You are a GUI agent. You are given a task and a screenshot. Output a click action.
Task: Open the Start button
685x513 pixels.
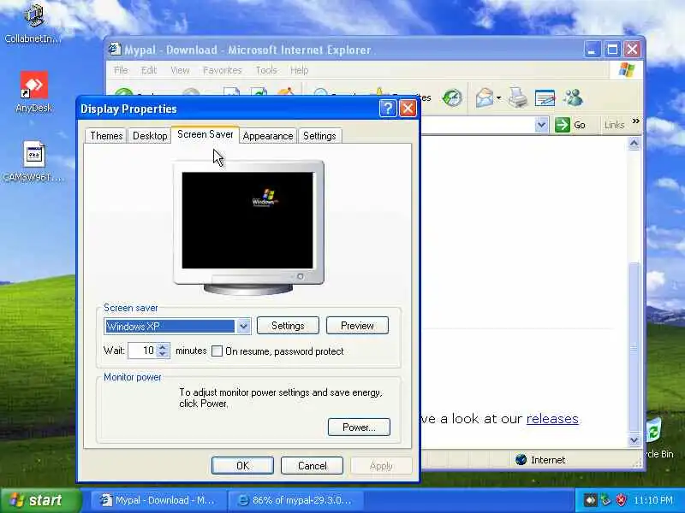tap(40, 500)
